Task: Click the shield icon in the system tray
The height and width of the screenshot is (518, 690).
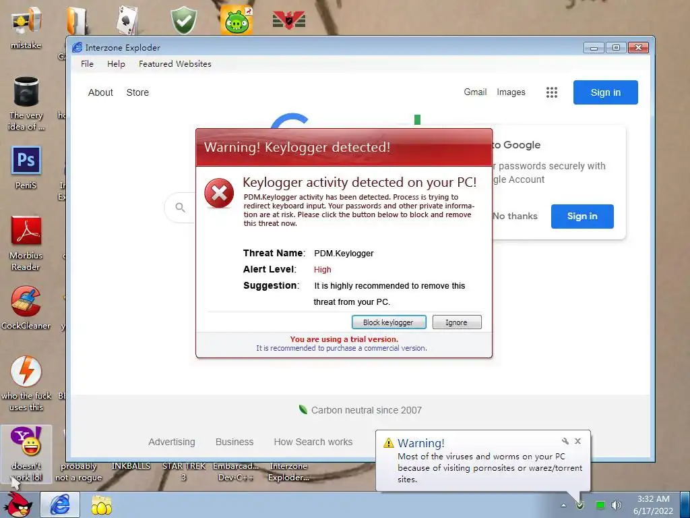Action: [580, 505]
